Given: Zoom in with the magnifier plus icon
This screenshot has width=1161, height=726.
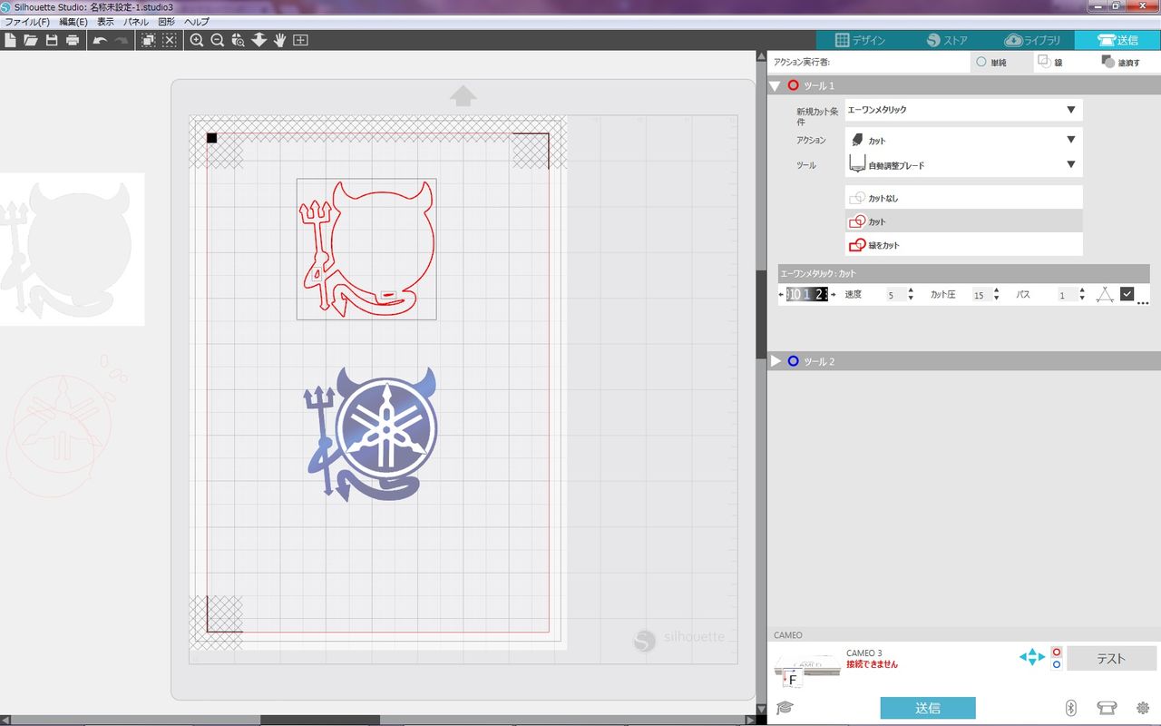Looking at the screenshot, I should 197,40.
